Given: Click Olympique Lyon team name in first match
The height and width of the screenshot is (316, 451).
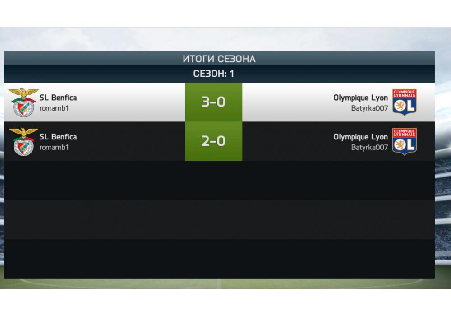Looking at the screenshot, I should tap(360, 98).
